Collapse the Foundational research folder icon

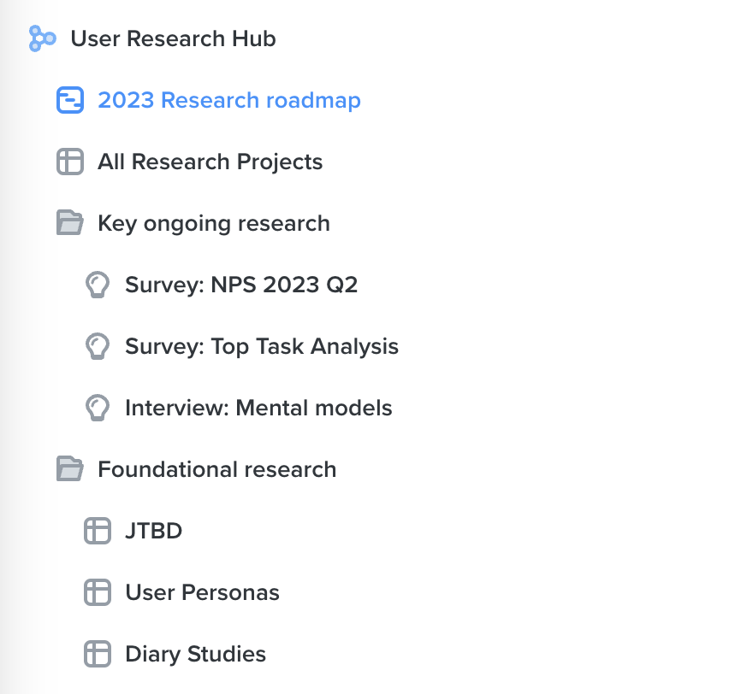pos(70,468)
